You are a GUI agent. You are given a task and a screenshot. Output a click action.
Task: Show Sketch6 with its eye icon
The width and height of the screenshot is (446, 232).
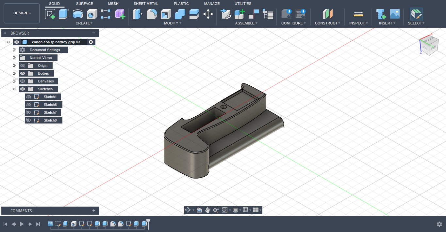tap(28, 105)
